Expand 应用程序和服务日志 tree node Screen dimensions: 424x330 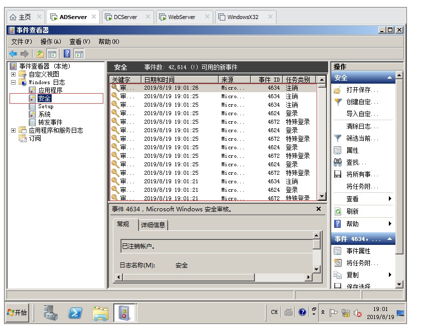coord(13,130)
